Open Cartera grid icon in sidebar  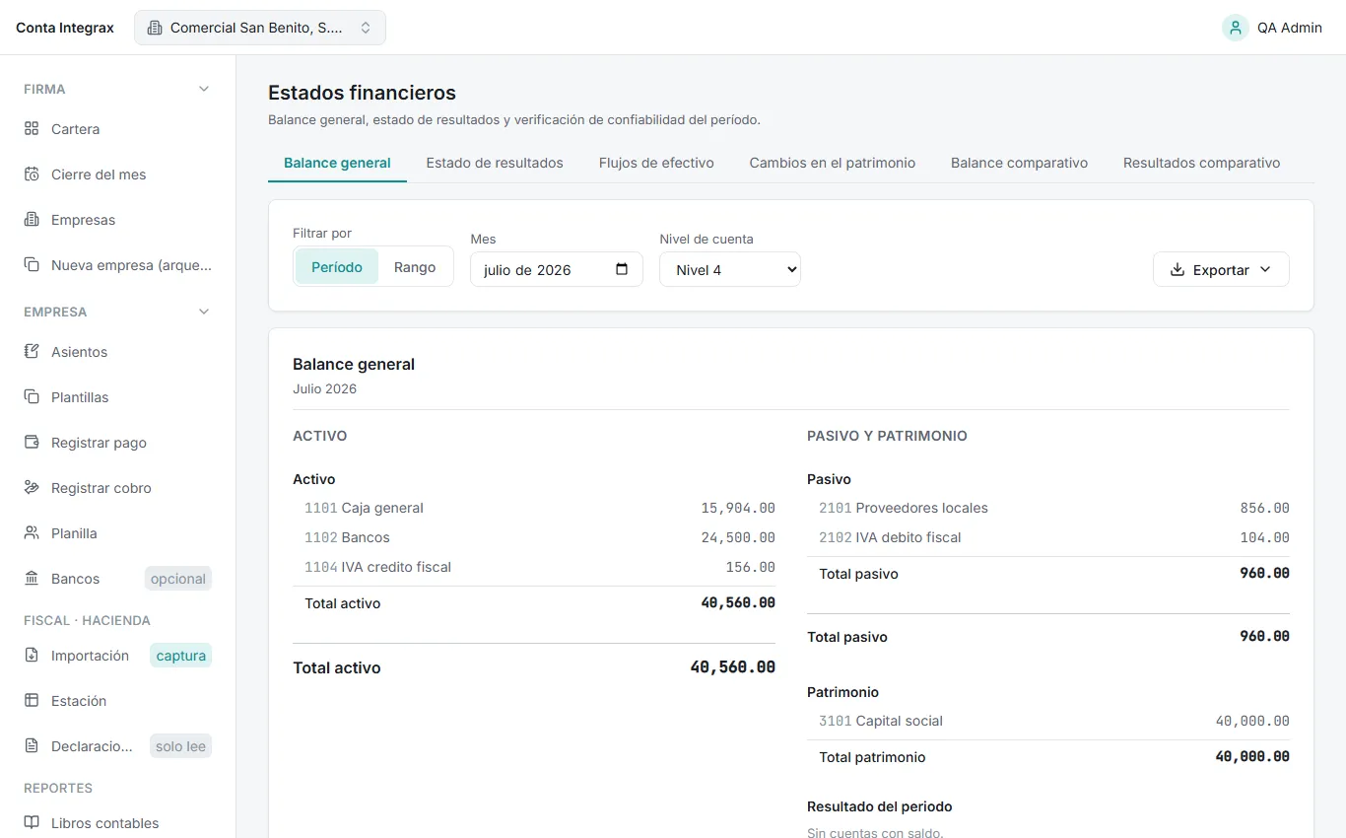pyautogui.click(x=32, y=129)
